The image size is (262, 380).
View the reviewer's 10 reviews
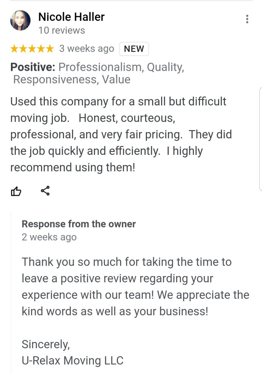tap(61, 30)
